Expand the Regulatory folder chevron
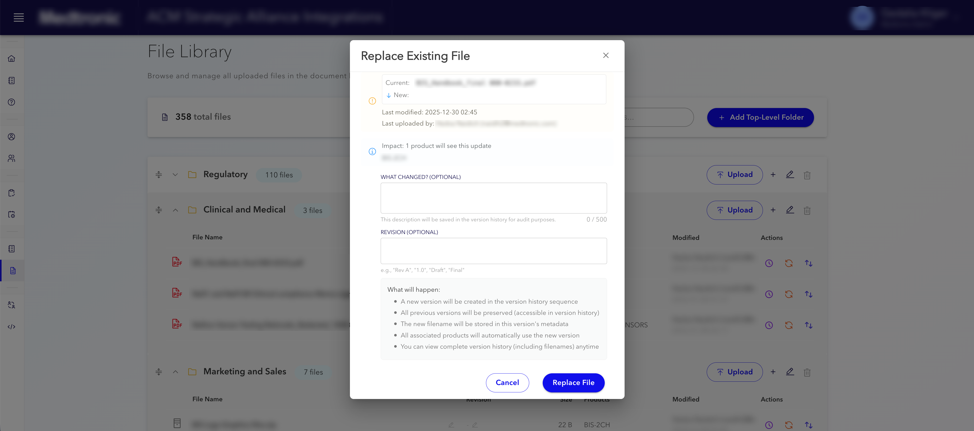The width and height of the screenshot is (974, 431). (175, 175)
